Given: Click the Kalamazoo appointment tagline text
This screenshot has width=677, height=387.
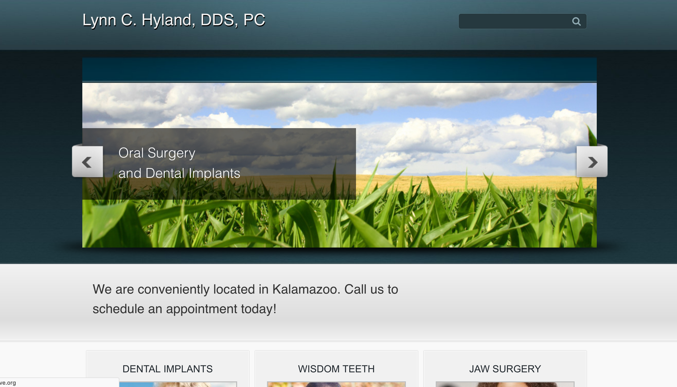Looking at the screenshot, I should pos(245,299).
